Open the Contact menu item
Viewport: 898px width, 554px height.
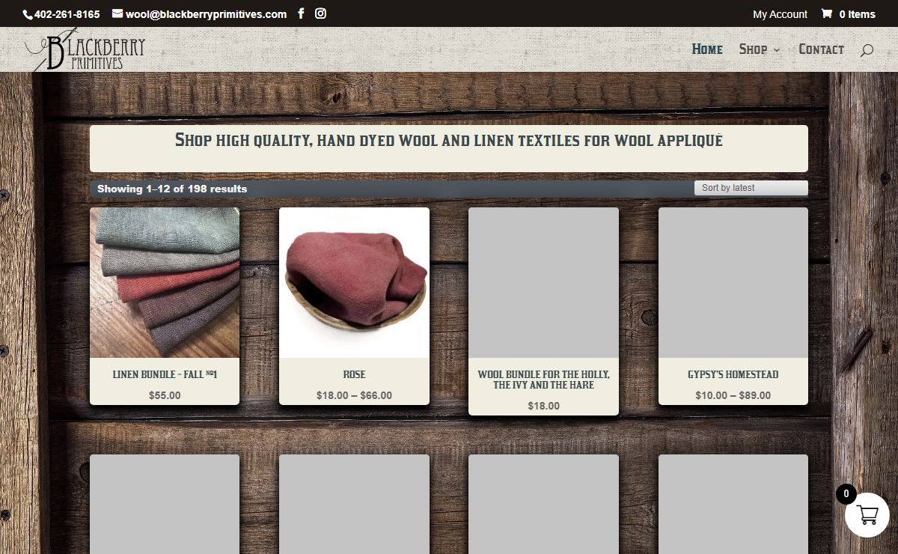[821, 49]
